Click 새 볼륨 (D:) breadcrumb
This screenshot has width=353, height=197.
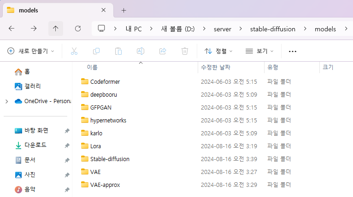click(x=177, y=29)
